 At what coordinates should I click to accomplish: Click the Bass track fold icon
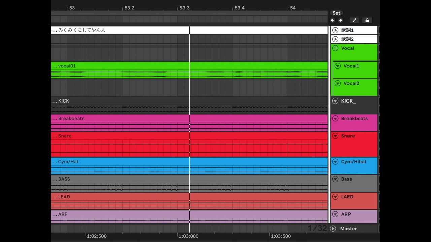point(335,179)
